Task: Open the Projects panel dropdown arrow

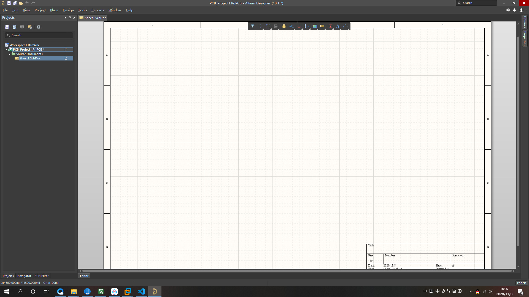Action: point(65,18)
